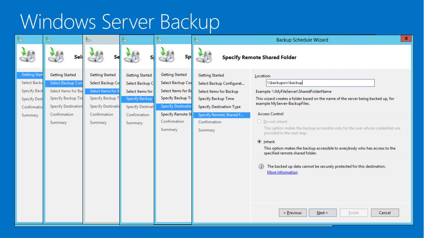Click the Backup Schedule Wizard title text
Image resolution: width=424 pixels, height=238 pixels.
(302, 40)
